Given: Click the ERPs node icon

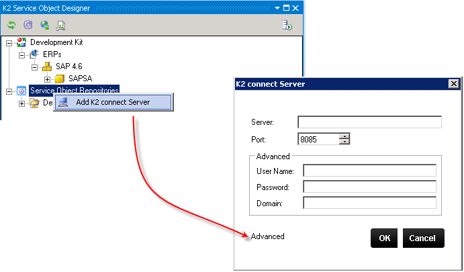Looking at the screenshot, I should coord(34,54).
